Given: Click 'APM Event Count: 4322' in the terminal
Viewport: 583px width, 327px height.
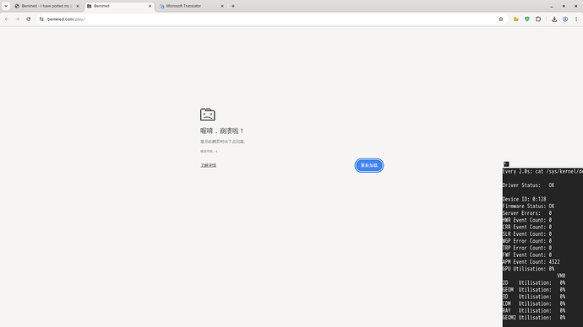Looking at the screenshot, I should [x=531, y=262].
